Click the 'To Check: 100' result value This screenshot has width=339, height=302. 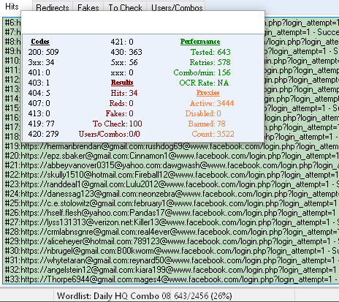coord(118,124)
